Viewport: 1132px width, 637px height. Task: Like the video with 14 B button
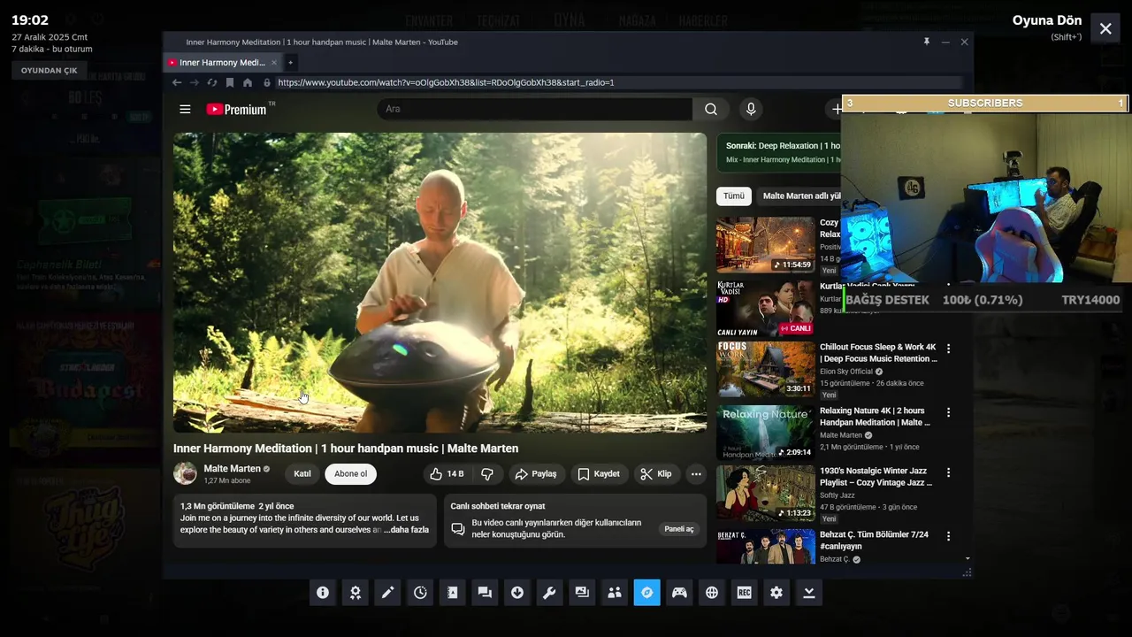[448, 474]
